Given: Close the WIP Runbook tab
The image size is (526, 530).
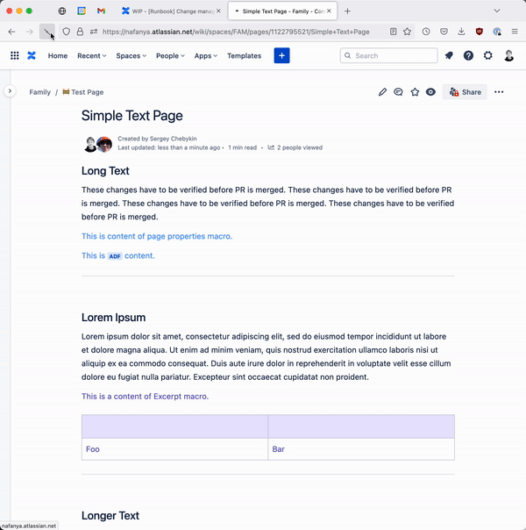Looking at the screenshot, I should (x=218, y=11).
